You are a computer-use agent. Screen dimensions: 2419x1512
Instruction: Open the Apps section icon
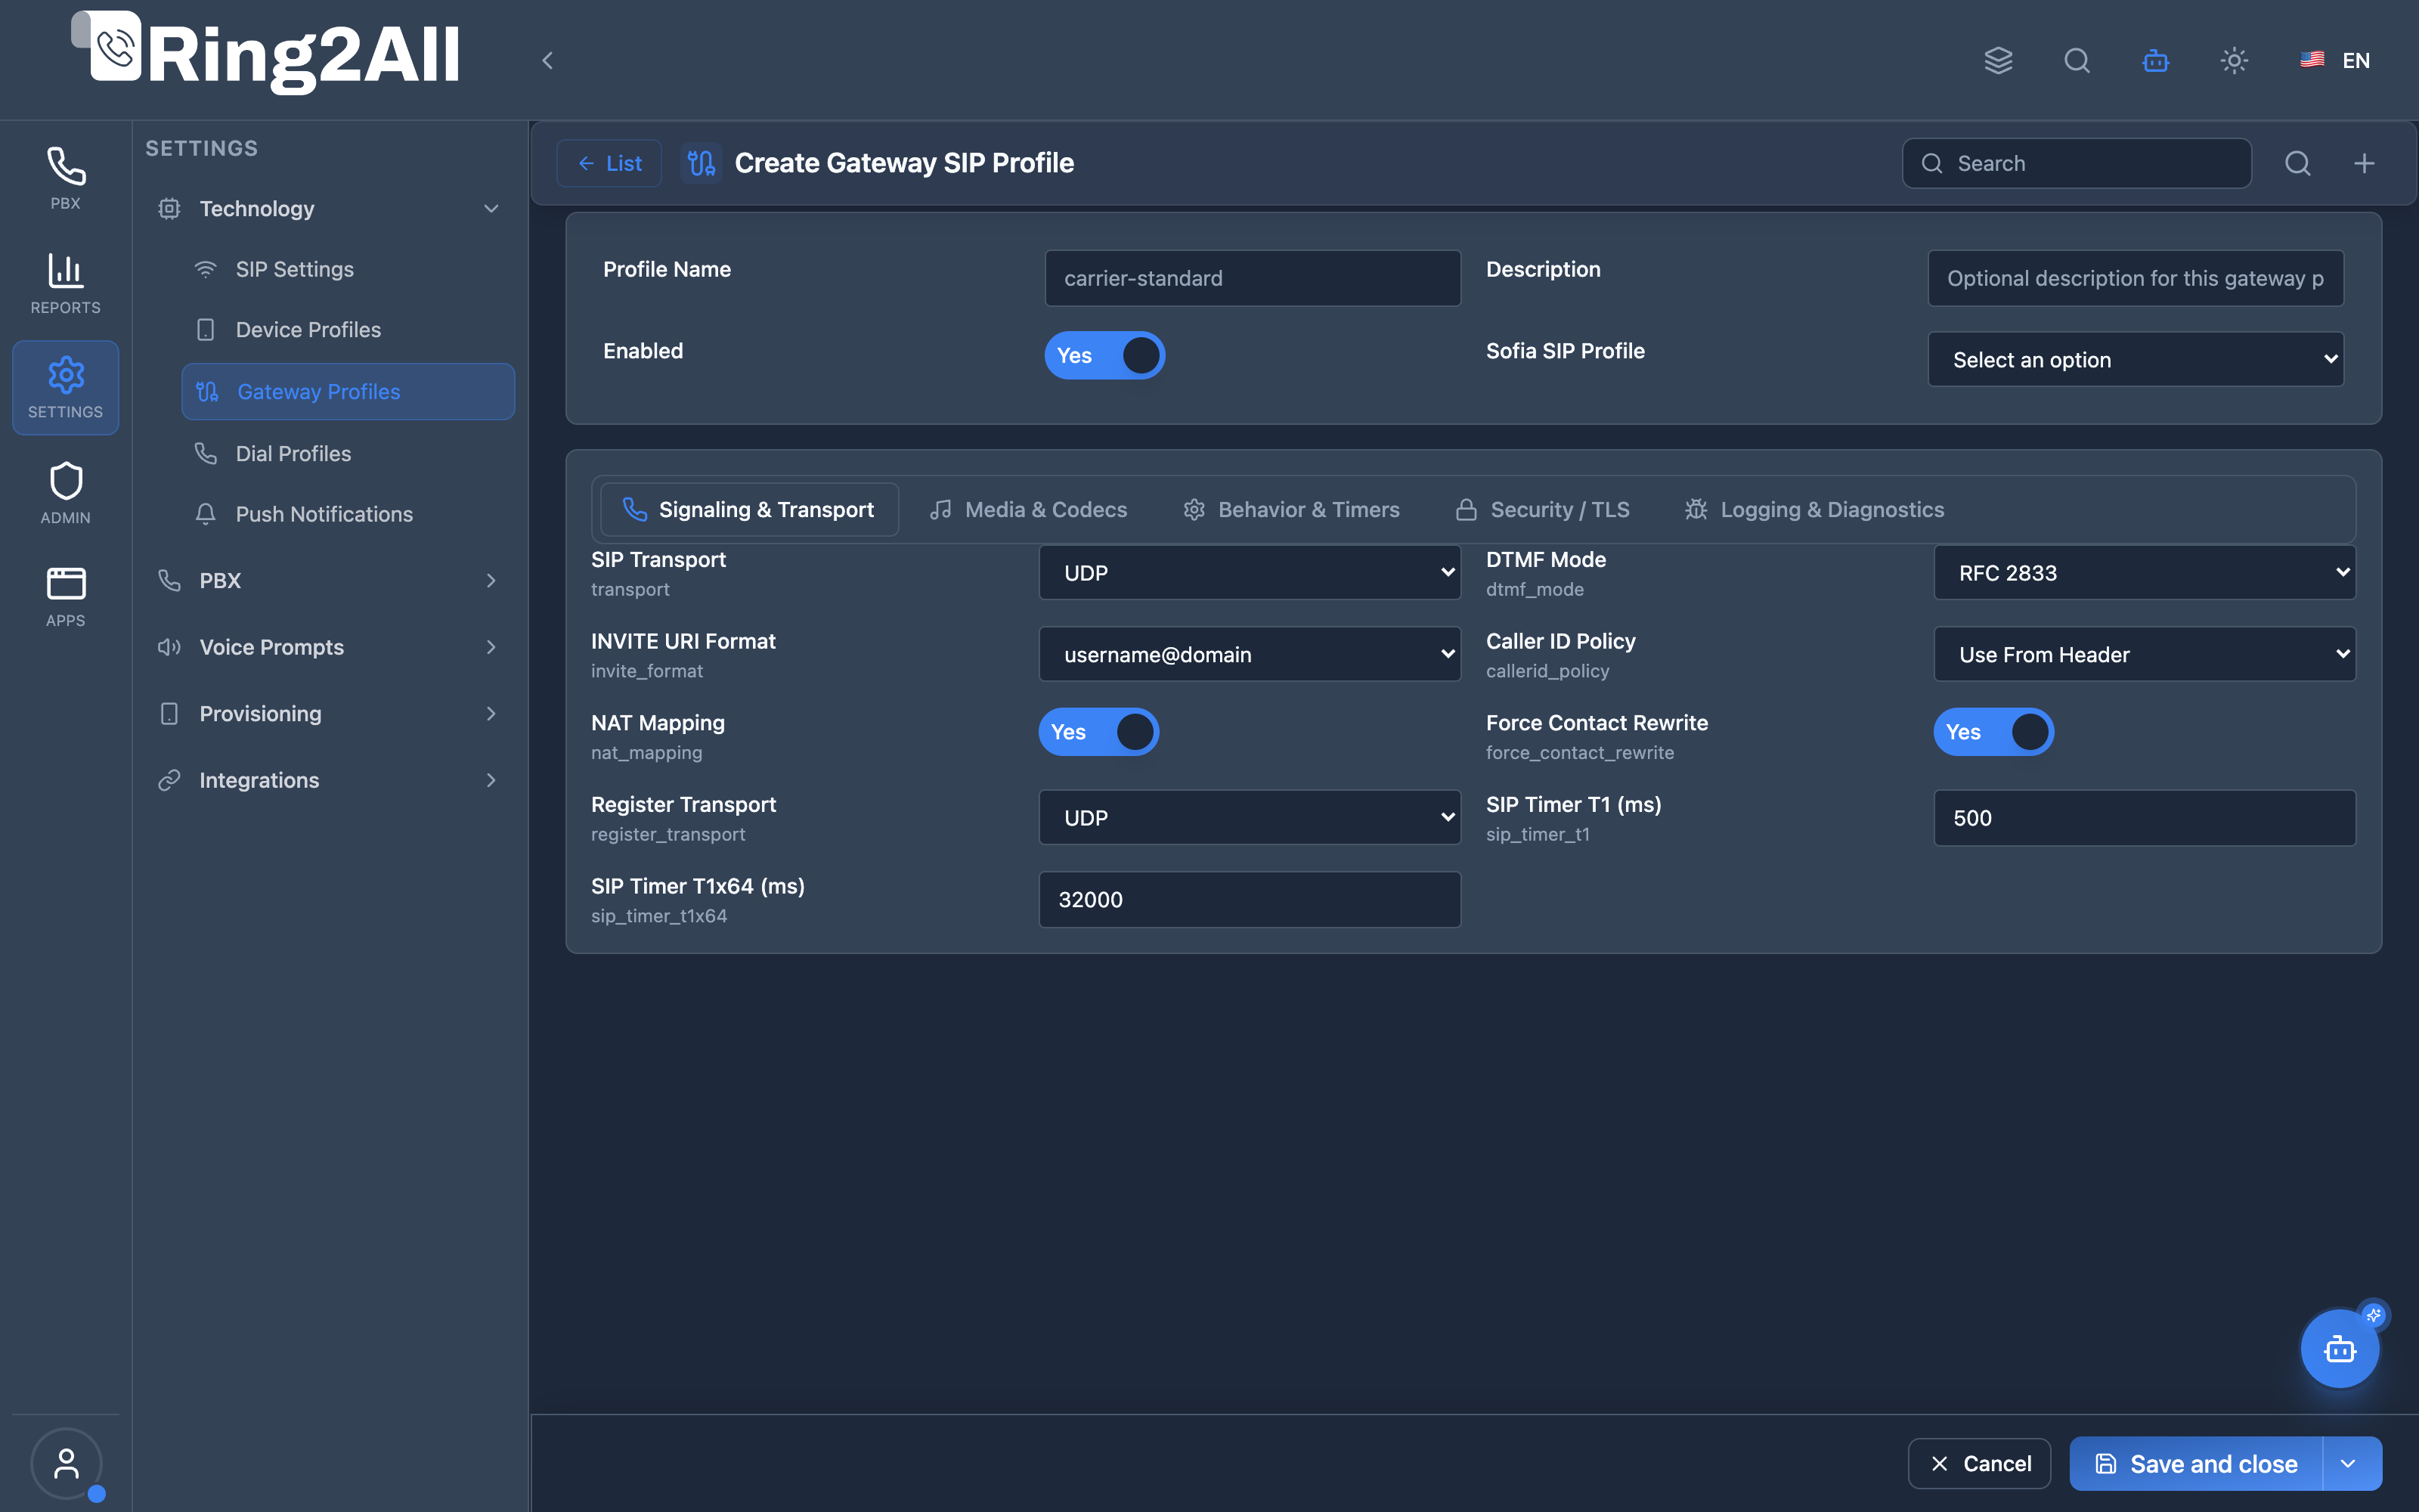[65, 596]
